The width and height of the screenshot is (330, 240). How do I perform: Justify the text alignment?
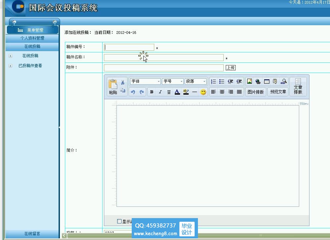(239, 92)
